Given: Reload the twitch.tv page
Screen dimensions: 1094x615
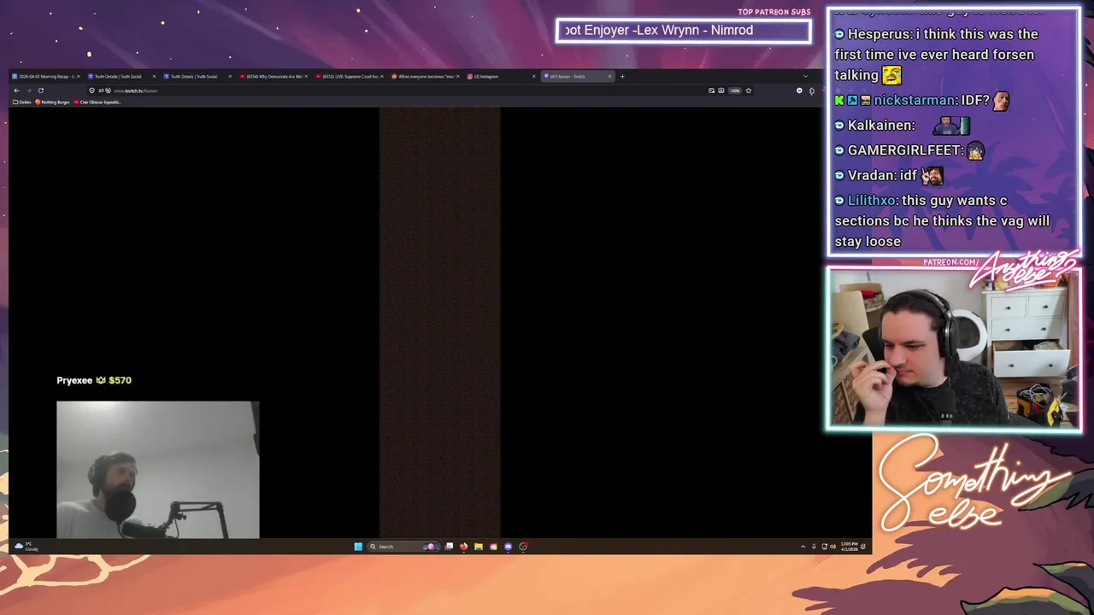Looking at the screenshot, I should click(40, 91).
